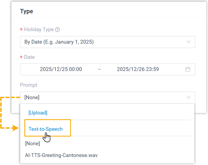This screenshot has width=208, height=165.
Task: Click the red asterisk beside Holiday Type
Action: click(x=21, y=30)
